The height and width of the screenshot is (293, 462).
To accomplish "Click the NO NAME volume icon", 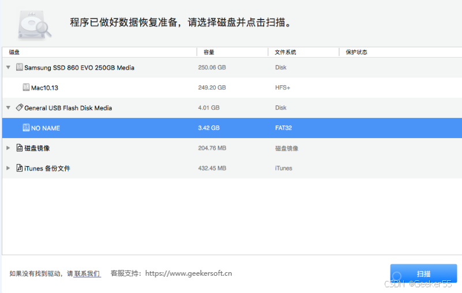I will point(26,127).
